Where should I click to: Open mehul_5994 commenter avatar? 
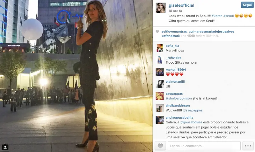pyautogui.click(x=160, y=72)
